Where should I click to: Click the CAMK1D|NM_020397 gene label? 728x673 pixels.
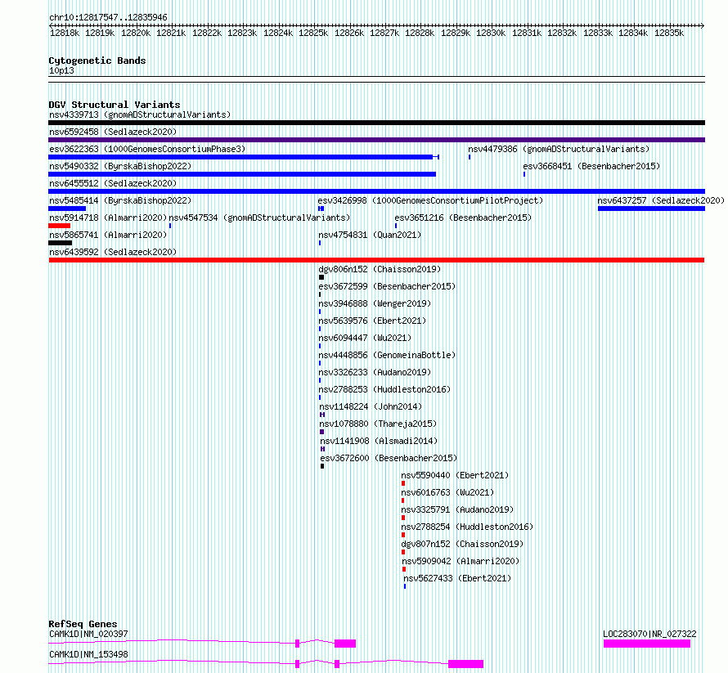[x=88, y=634]
